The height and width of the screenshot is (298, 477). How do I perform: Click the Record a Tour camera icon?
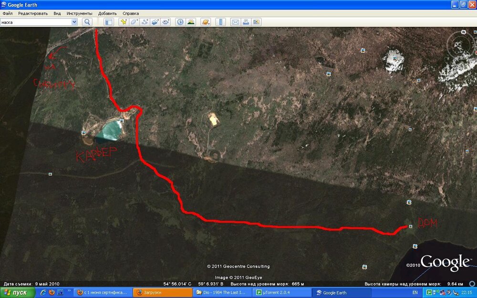(166, 22)
